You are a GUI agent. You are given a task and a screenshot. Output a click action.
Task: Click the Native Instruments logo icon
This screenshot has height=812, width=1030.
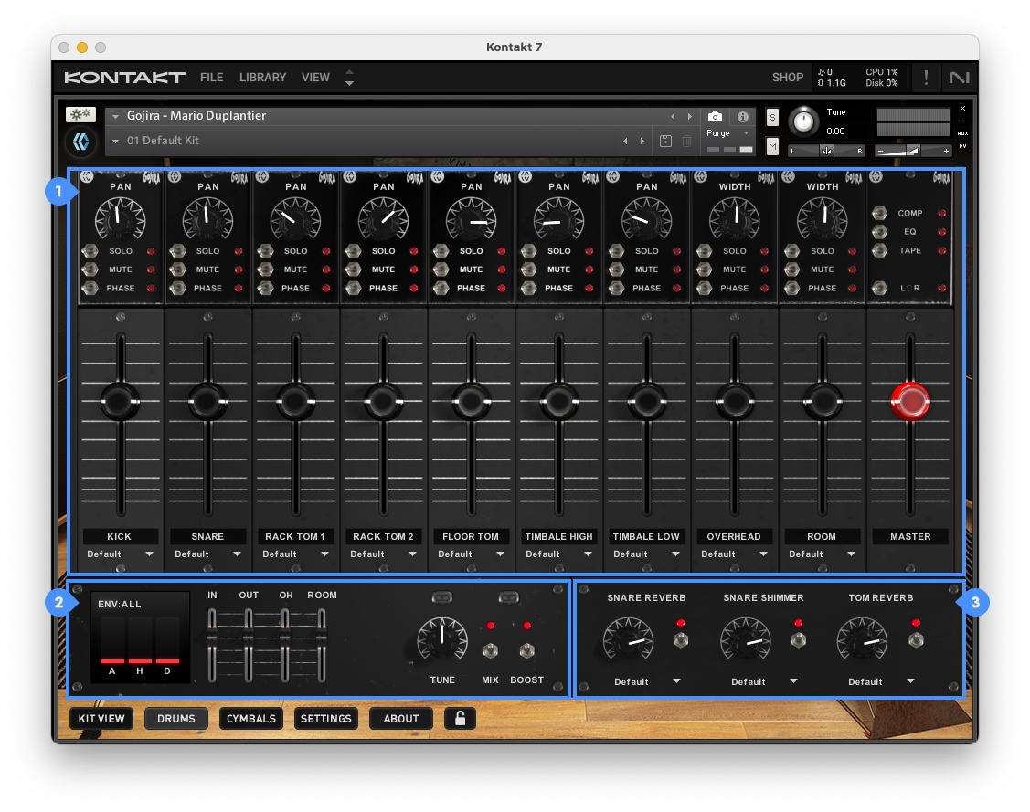pos(960,78)
